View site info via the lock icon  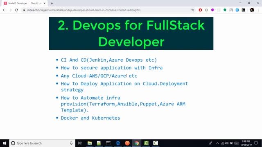[24, 10]
